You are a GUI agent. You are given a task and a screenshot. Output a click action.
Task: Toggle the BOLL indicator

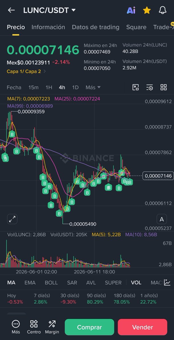click(x=51, y=283)
